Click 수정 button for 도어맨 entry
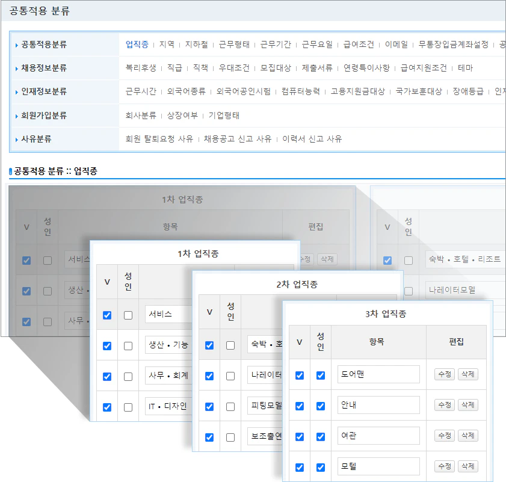The image size is (506, 482). click(x=444, y=374)
